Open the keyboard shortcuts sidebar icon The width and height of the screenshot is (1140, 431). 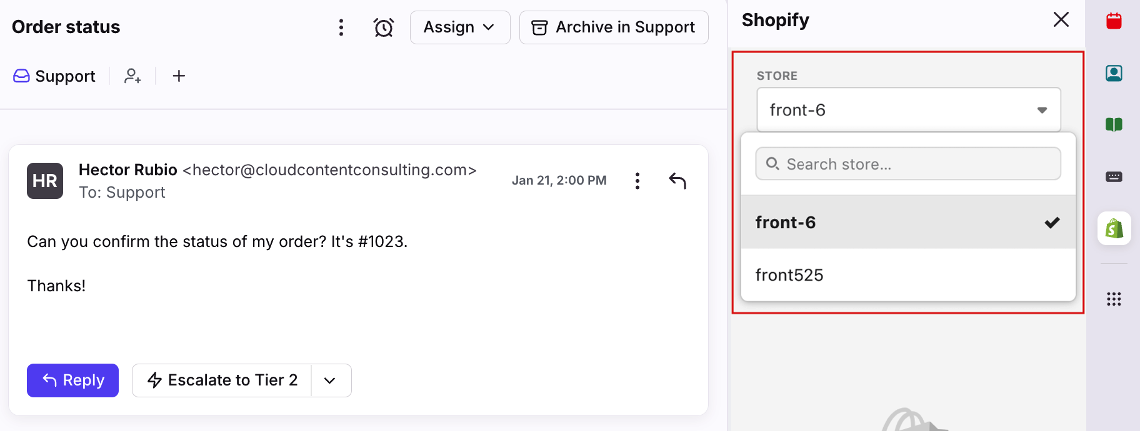1114,177
